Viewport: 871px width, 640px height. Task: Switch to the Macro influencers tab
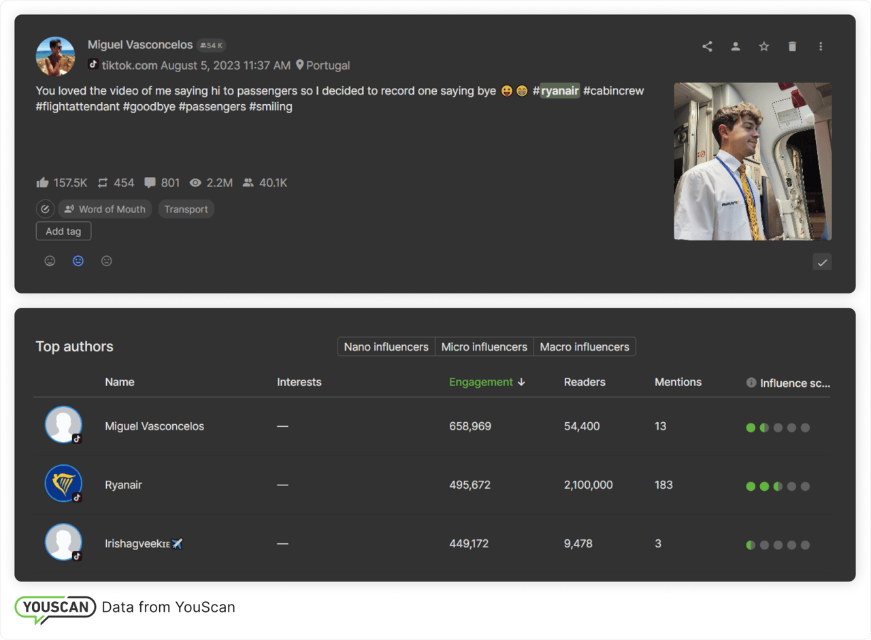[585, 347]
